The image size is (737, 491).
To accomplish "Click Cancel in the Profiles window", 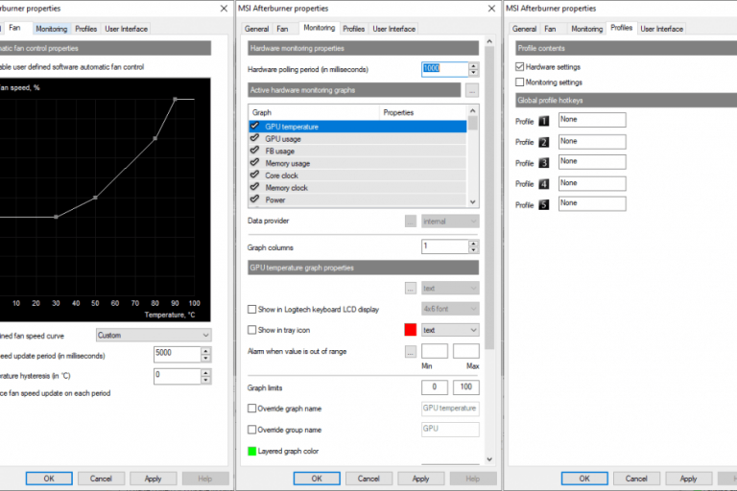I will coord(636,479).
